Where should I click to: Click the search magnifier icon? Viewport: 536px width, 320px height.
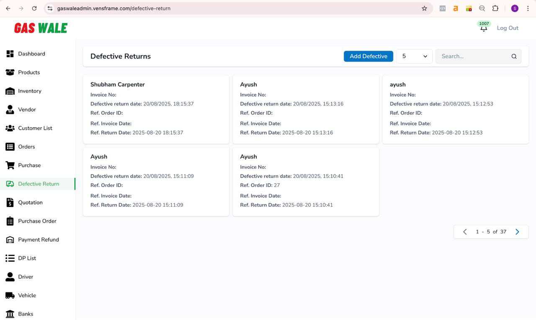coord(514,56)
